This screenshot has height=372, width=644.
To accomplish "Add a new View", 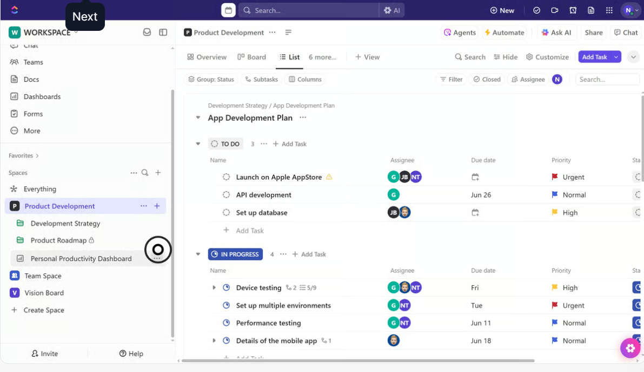I will tap(367, 57).
